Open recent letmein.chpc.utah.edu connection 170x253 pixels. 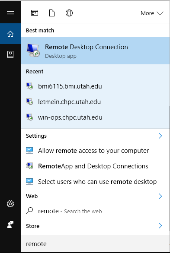pyautogui.click(x=95, y=102)
